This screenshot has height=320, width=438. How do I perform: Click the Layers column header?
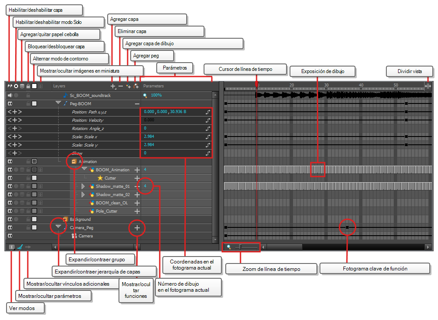(x=59, y=86)
